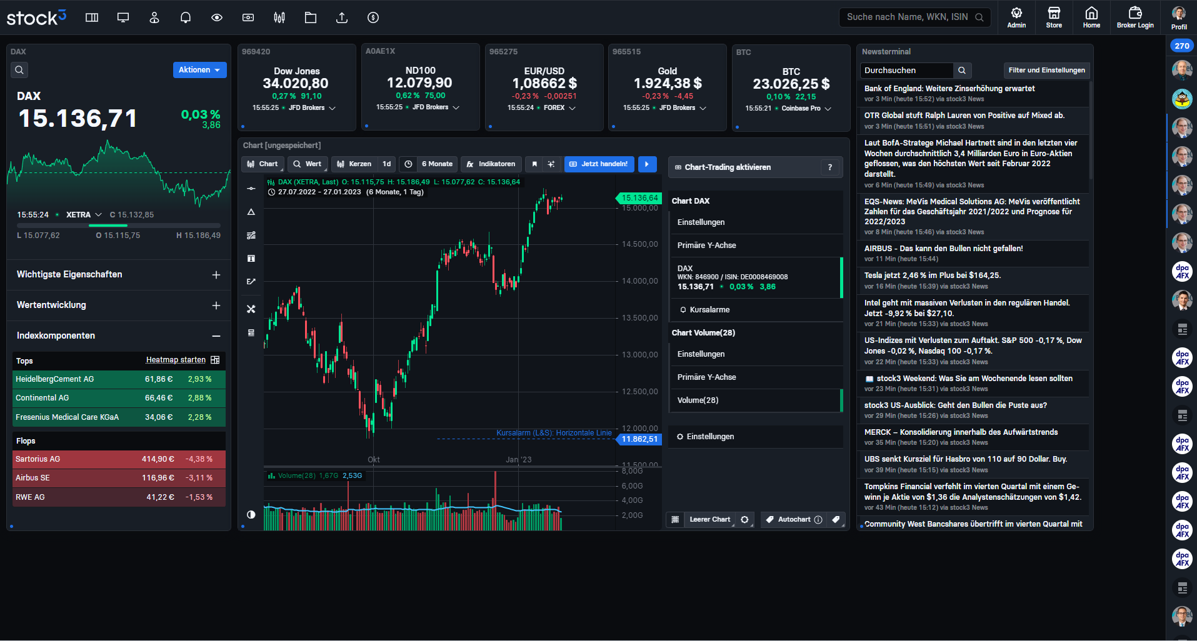
Task: Select the measure and draw pen tool
Action: click(x=251, y=281)
